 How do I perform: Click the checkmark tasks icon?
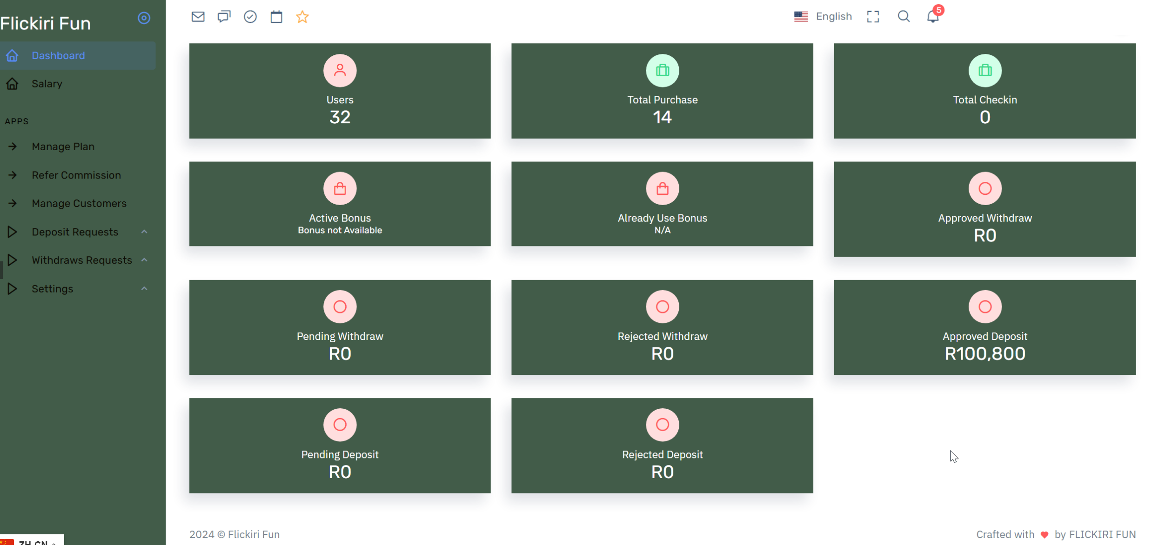click(250, 17)
